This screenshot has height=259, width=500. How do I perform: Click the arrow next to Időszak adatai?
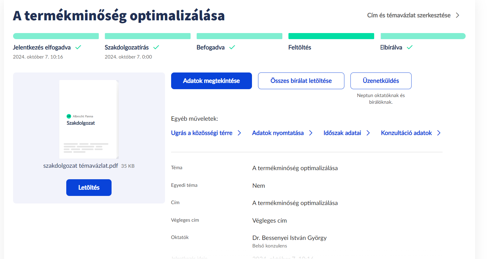point(368,133)
